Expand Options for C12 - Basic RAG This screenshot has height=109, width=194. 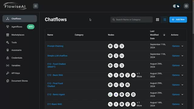pos(178,75)
